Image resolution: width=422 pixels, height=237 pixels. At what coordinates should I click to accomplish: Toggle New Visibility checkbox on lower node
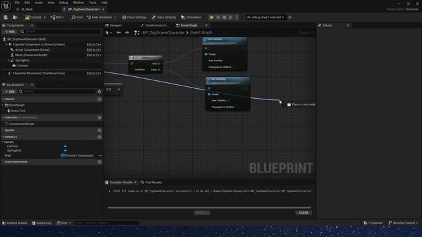coord(229,101)
